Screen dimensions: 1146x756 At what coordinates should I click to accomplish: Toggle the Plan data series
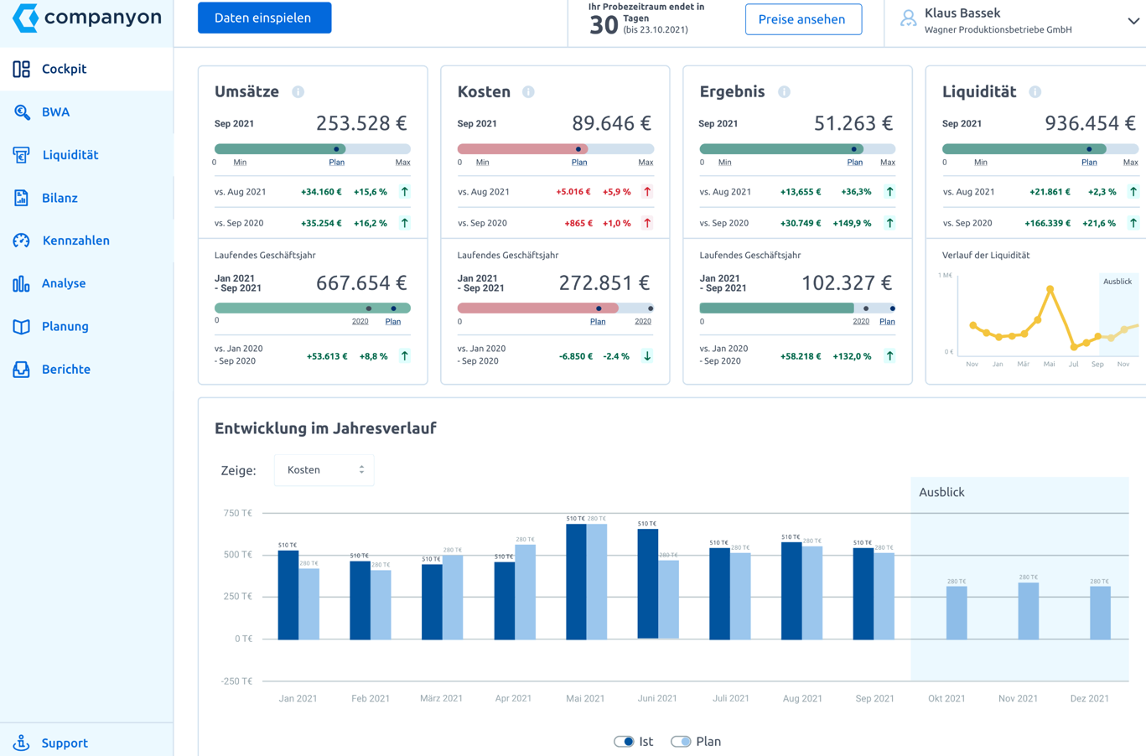[x=681, y=741]
